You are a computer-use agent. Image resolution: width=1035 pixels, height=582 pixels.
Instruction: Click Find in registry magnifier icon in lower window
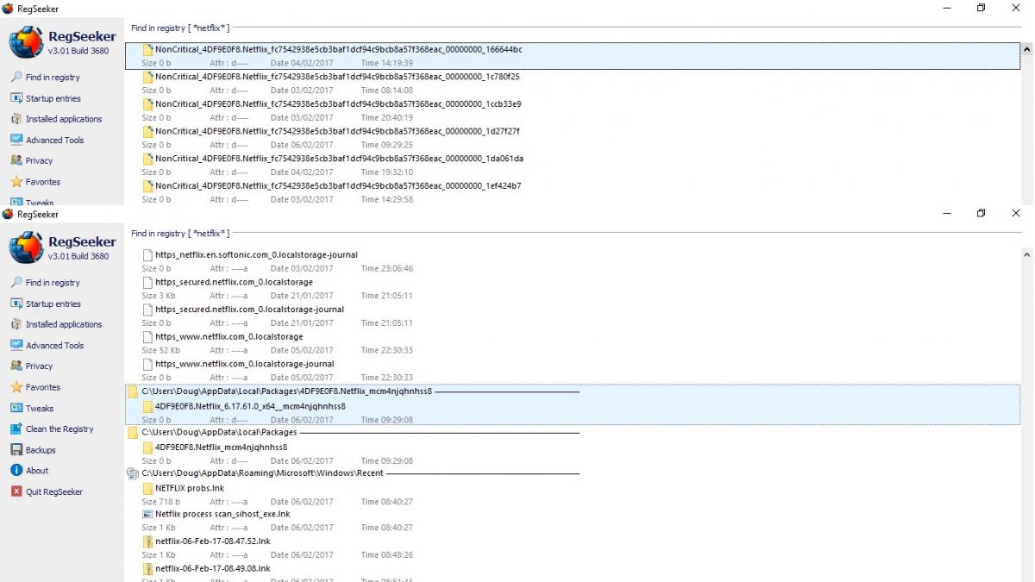(x=16, y=283)
